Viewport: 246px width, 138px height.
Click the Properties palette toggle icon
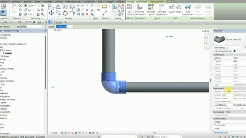[3, 13]
